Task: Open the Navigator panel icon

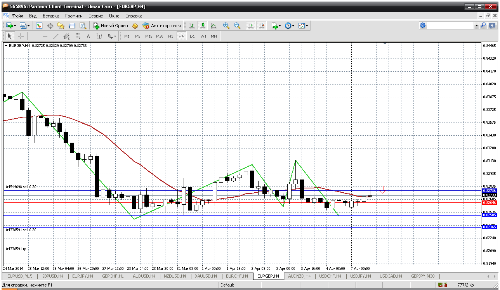Action: (x=61, y=26)
